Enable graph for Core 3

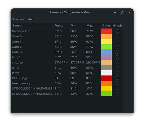(117, 52)
